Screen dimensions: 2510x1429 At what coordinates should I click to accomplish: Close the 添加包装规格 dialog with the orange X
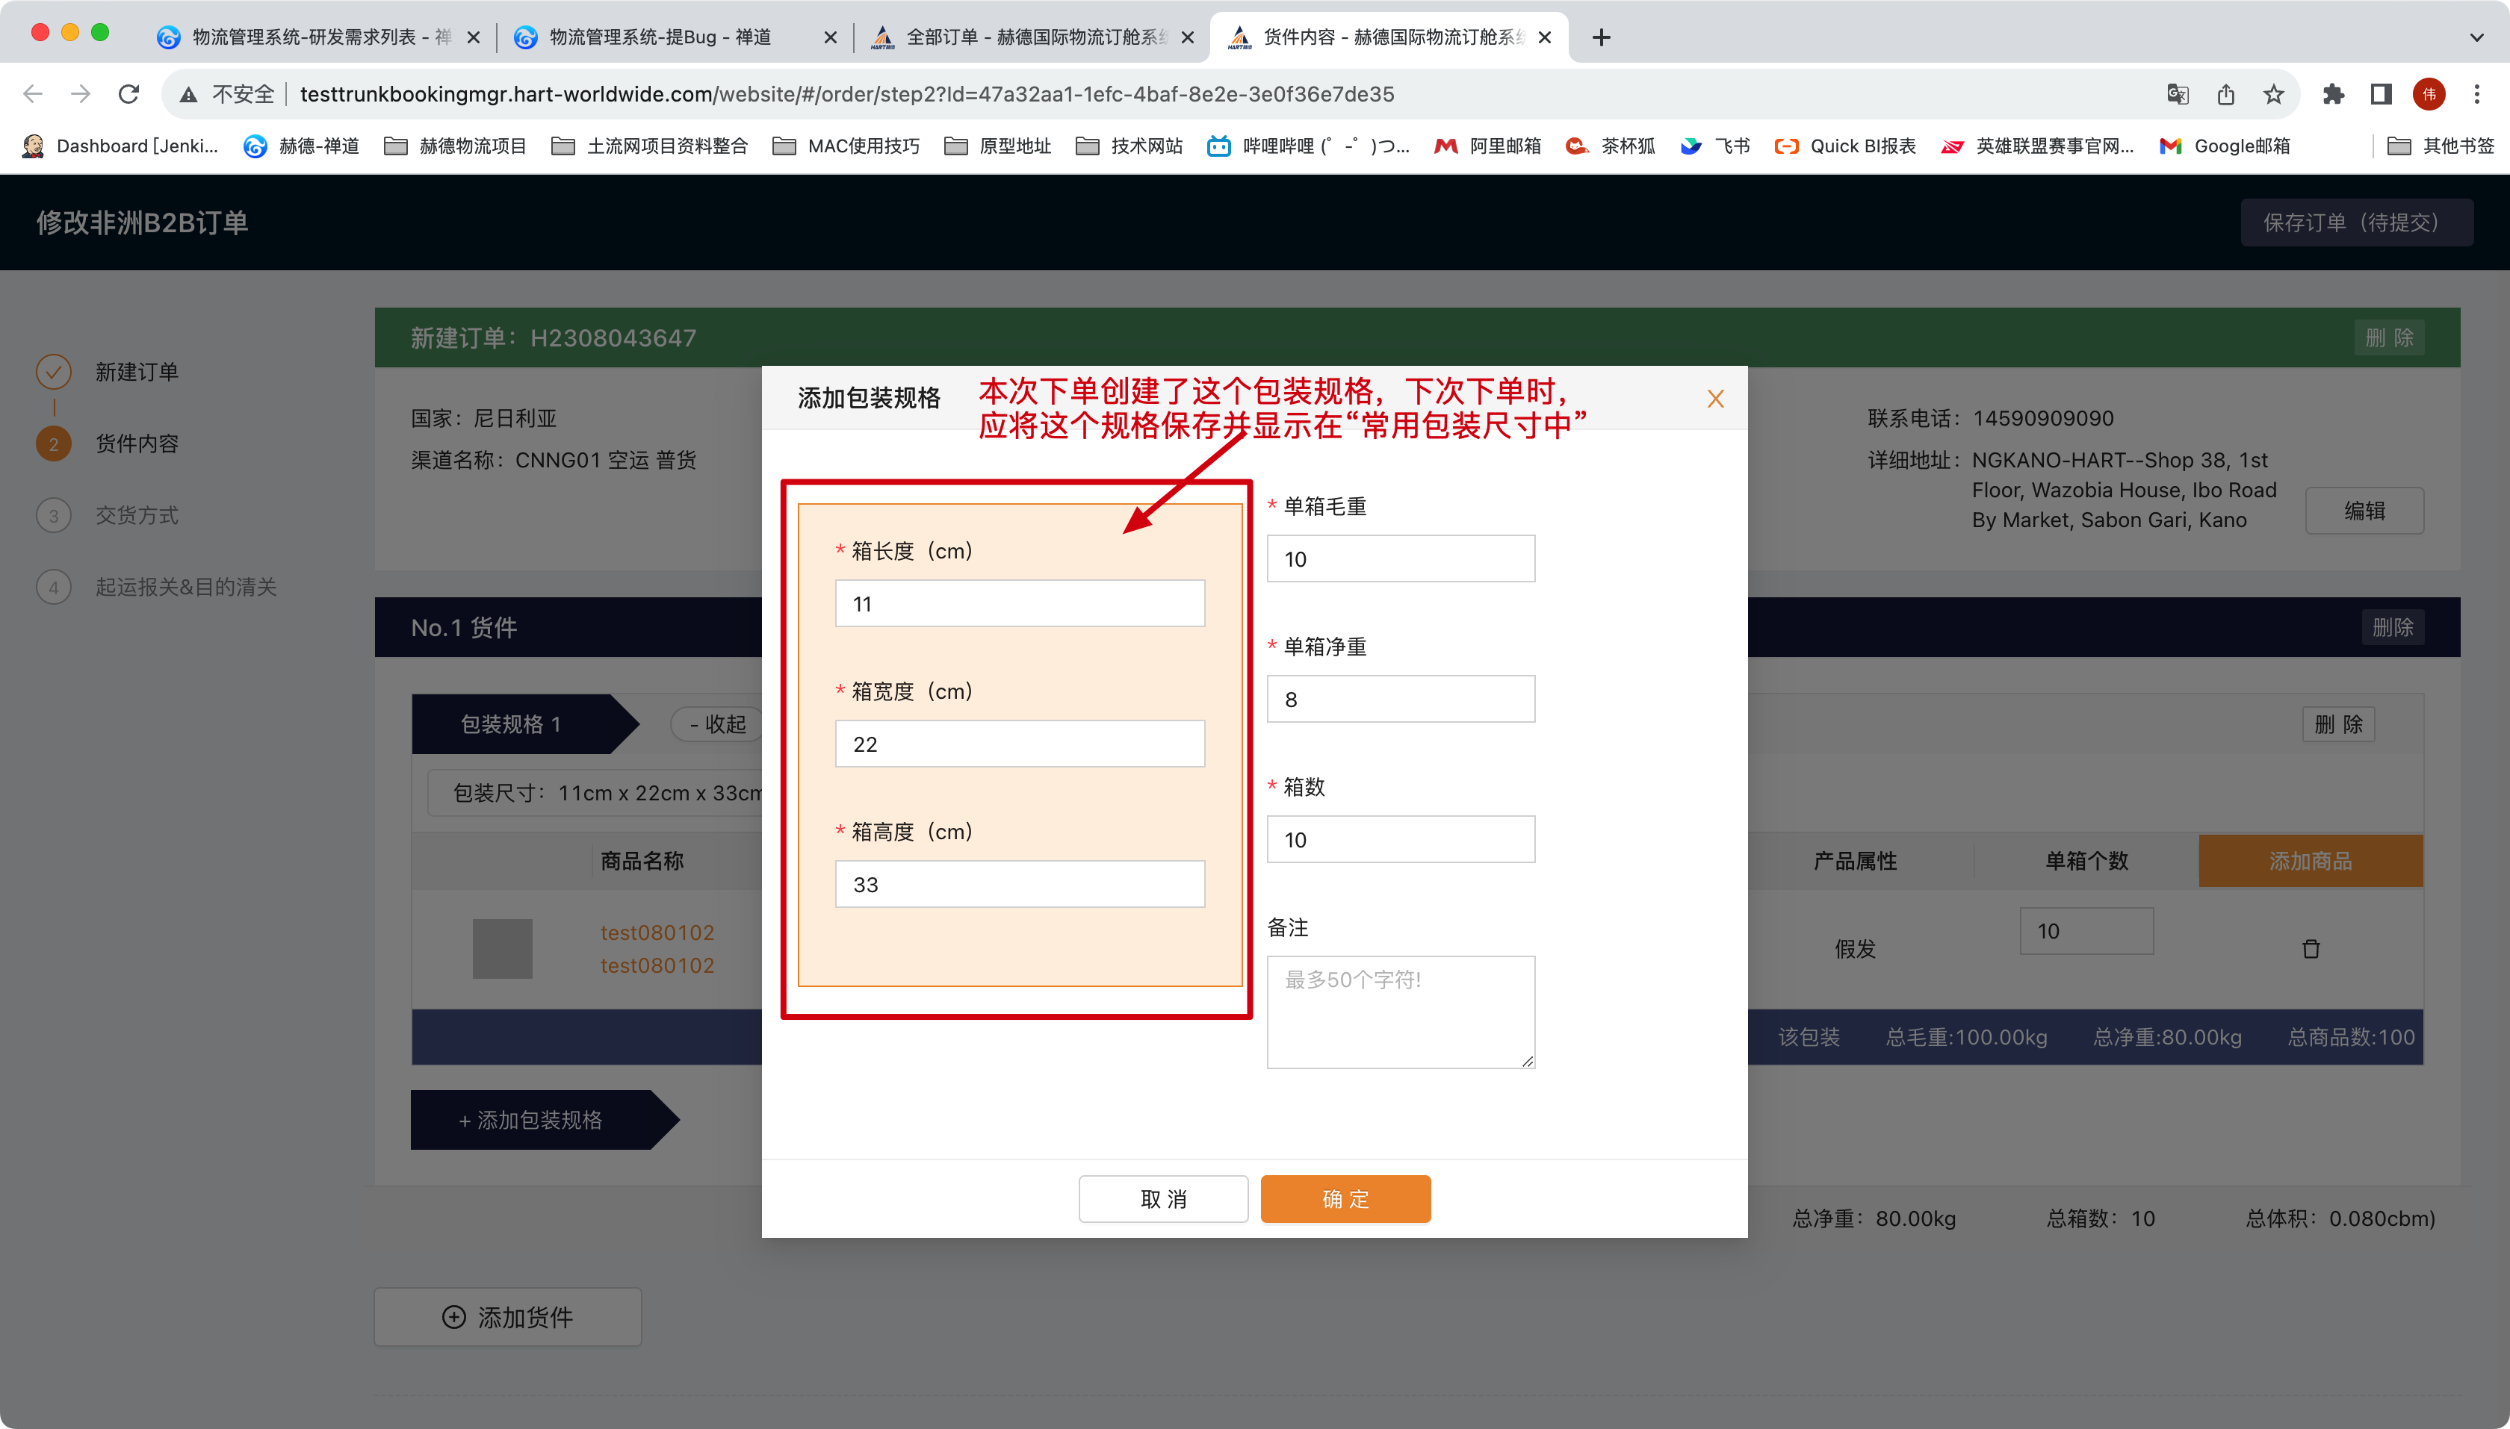(1714, 399)
